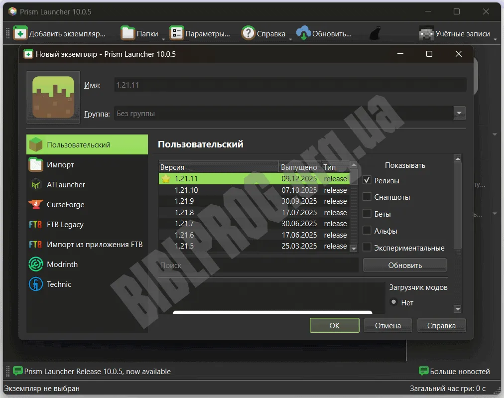Click right panel scrollbar down arrow
The width and height of the screenshot is (504, 398).
point(458,309)
